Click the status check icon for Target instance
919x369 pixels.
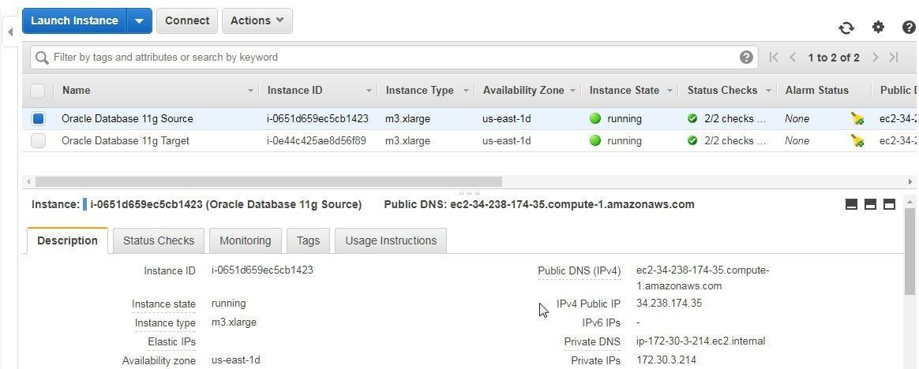click(692, 141)
